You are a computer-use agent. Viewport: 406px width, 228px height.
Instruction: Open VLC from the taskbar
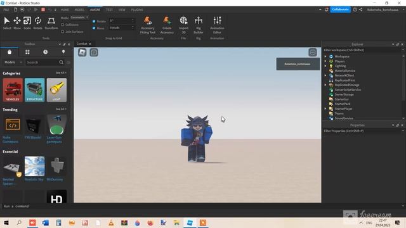111,222
